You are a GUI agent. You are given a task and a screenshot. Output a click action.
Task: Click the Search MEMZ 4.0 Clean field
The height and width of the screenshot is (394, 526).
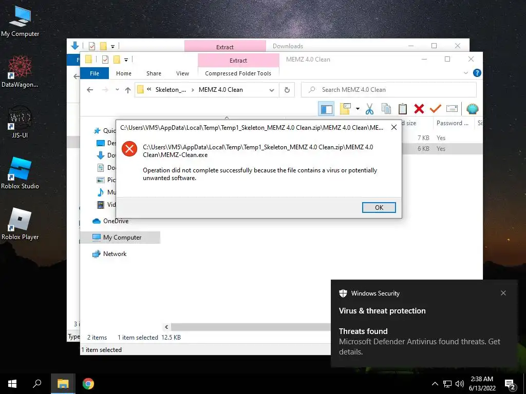click(389, 90)
